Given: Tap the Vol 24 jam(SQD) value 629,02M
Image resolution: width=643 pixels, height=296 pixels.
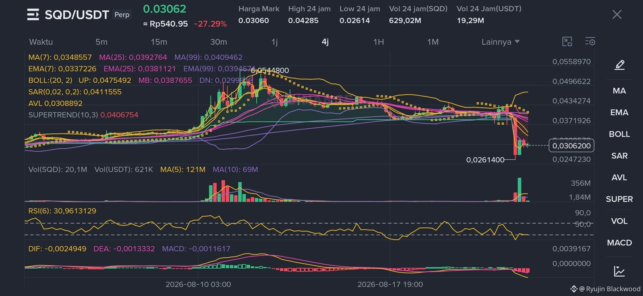Looking at the screenshot, I should [405, 21].
